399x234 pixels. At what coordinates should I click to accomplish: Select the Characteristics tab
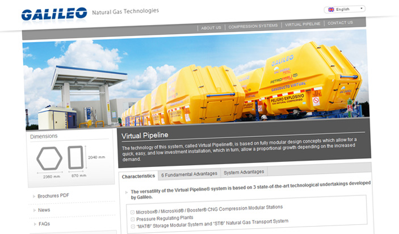click(138, 176)
